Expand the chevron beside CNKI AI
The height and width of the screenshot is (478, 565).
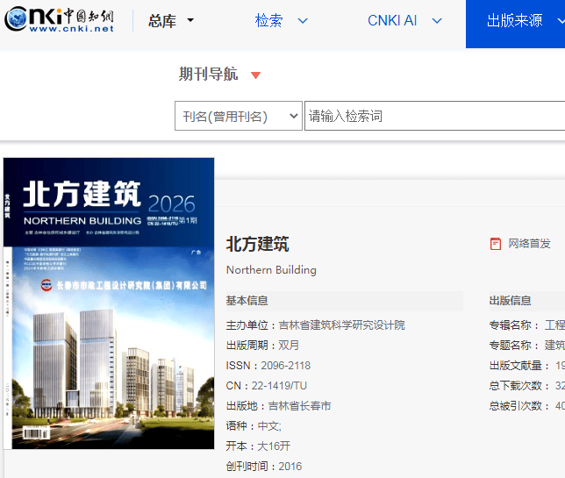437,21
